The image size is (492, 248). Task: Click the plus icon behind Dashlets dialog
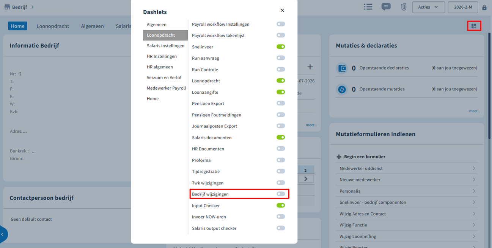point(310,67)
